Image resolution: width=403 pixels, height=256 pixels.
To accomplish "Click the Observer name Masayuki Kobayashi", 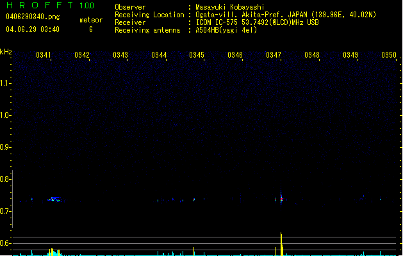I will click(230, 7).
